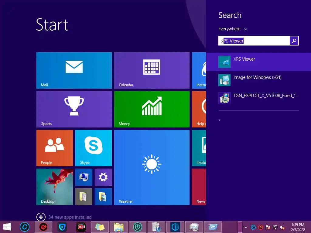Open the Calendar tile
The width and height of the screenshot is (311, 233).
(152, 70)
